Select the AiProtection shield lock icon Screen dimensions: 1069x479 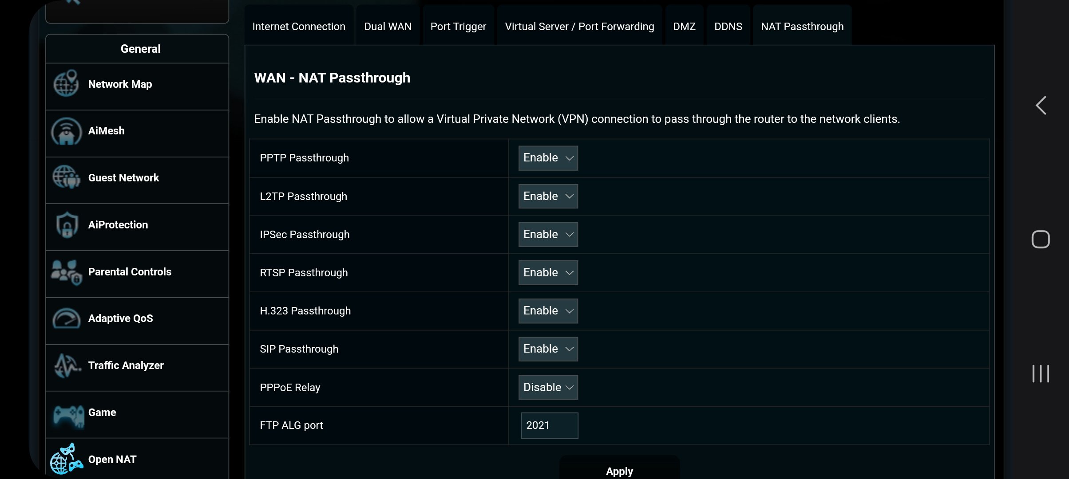[67, 225]
